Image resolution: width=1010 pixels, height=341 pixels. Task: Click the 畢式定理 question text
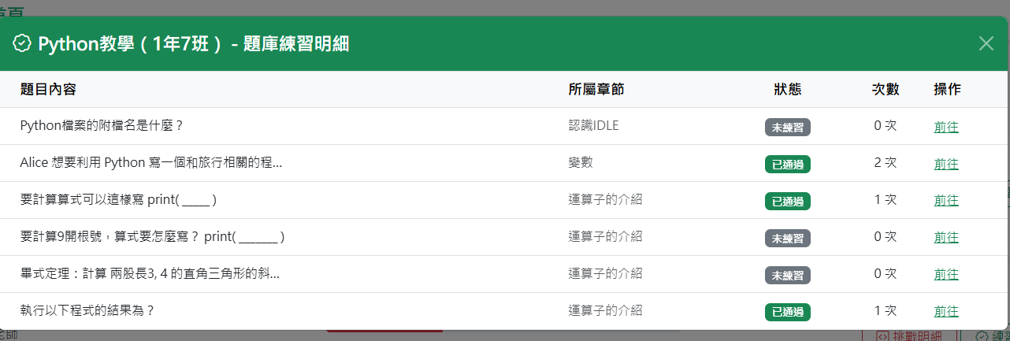tap(150, 274)
